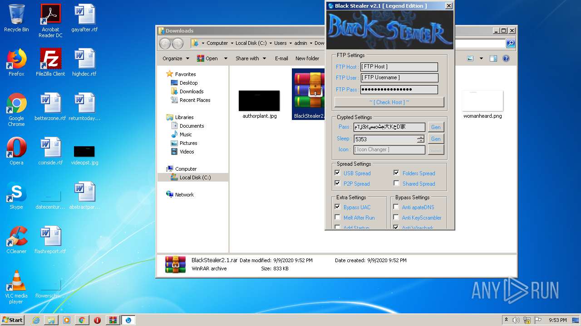The image size is (581, 326).
Task: Enable Anti apateDNS checkbox
Action: (x=396, y=206)
